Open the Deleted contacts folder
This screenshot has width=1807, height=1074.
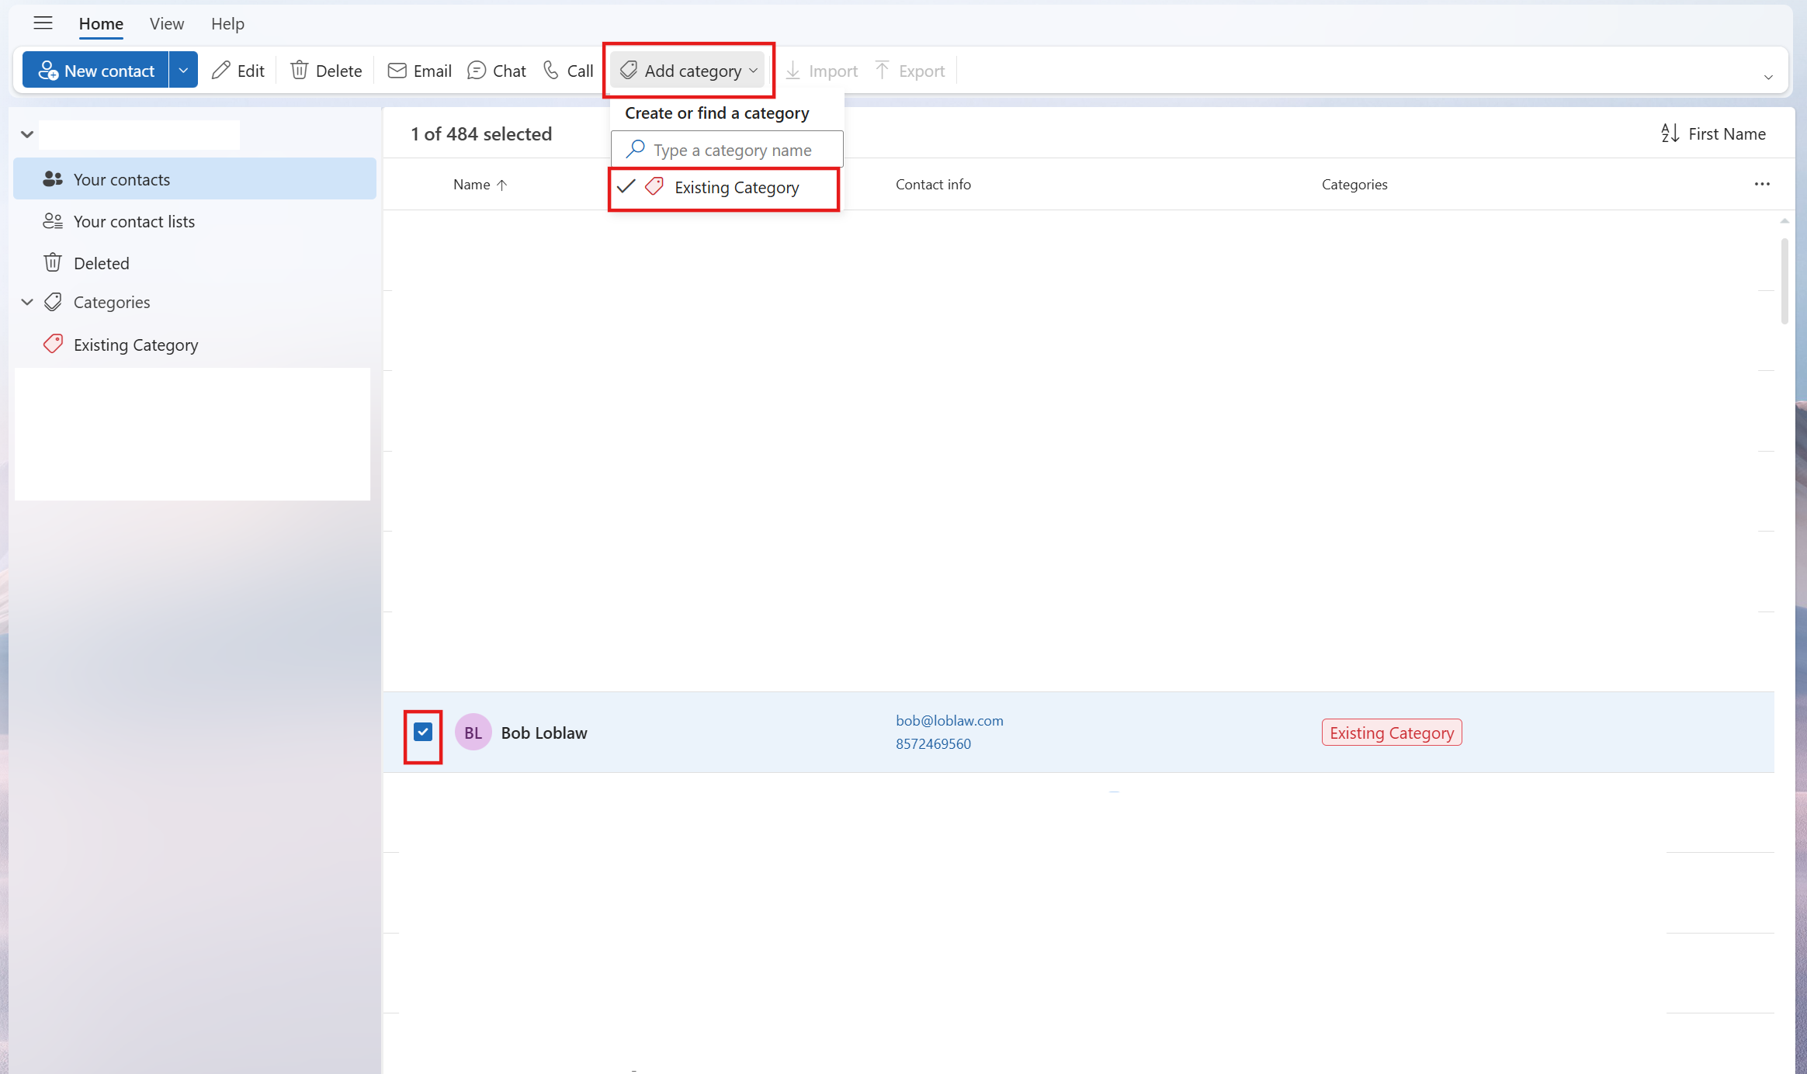101,262
